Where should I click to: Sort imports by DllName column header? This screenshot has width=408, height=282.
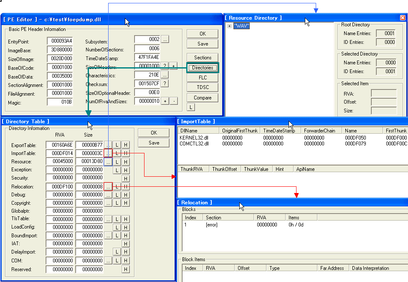pos(198,131)
